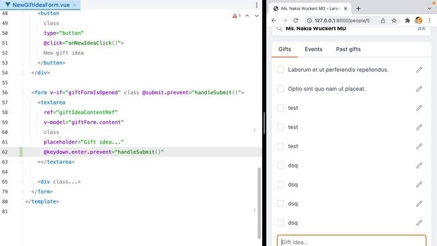Edit the Laborum et ut perferendis gift
Image resolution: width=437 pixels, height=246 pixels.
click(419, 70)
